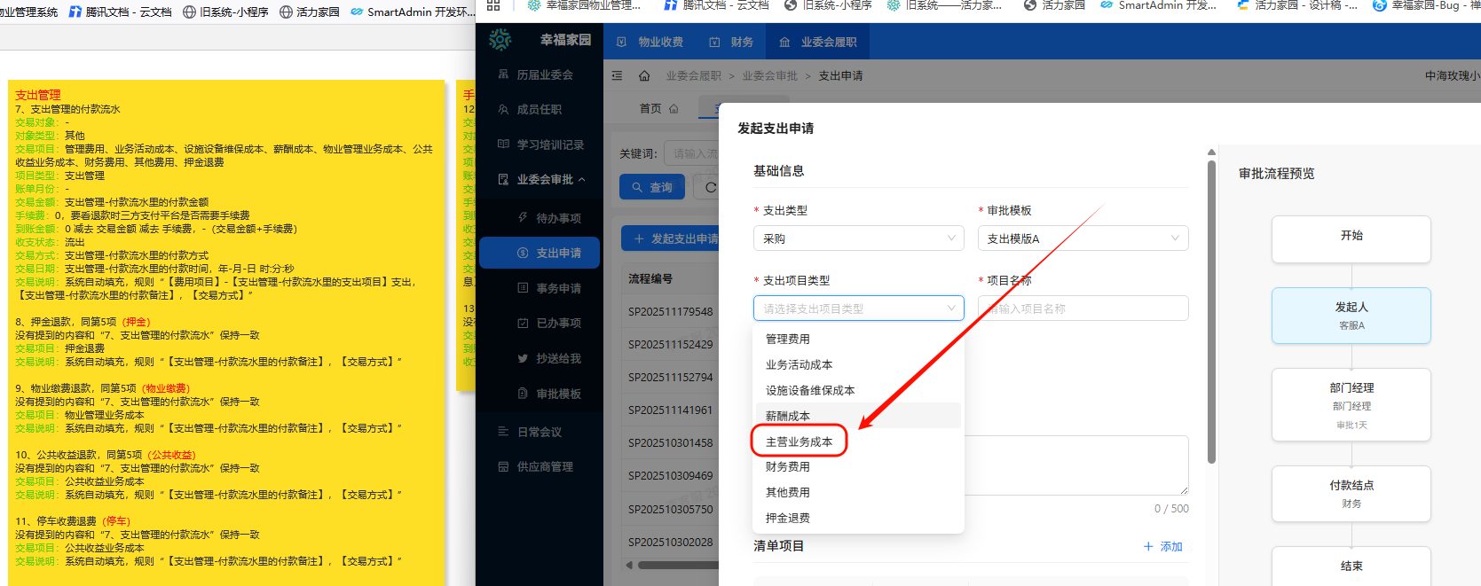Open SmartAdmin bookmark in the left window
The width and height of the screenshot is (1481, 586).
(413, 12)
